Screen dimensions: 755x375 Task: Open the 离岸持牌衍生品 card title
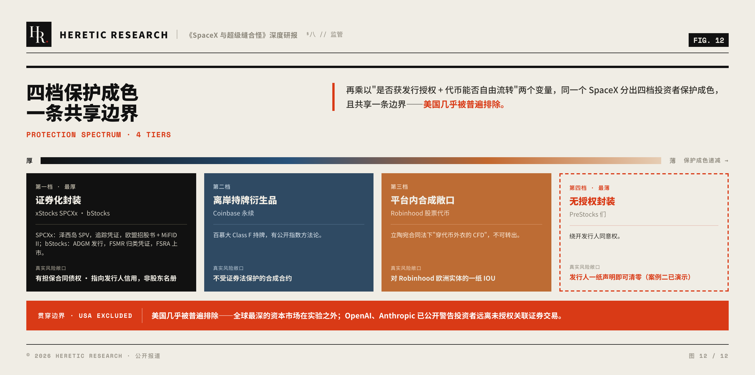(245, 200)
